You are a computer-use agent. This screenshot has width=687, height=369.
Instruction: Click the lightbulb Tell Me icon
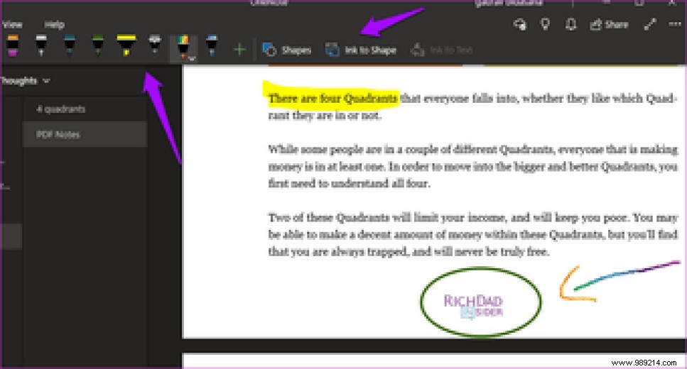[545, 25]
